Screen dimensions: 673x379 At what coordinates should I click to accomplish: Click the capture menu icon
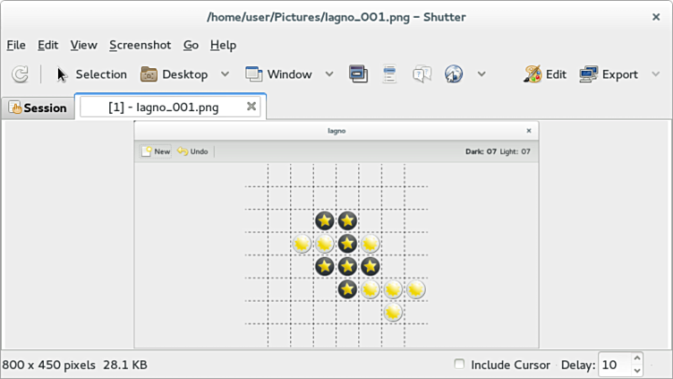coord(389,74)
